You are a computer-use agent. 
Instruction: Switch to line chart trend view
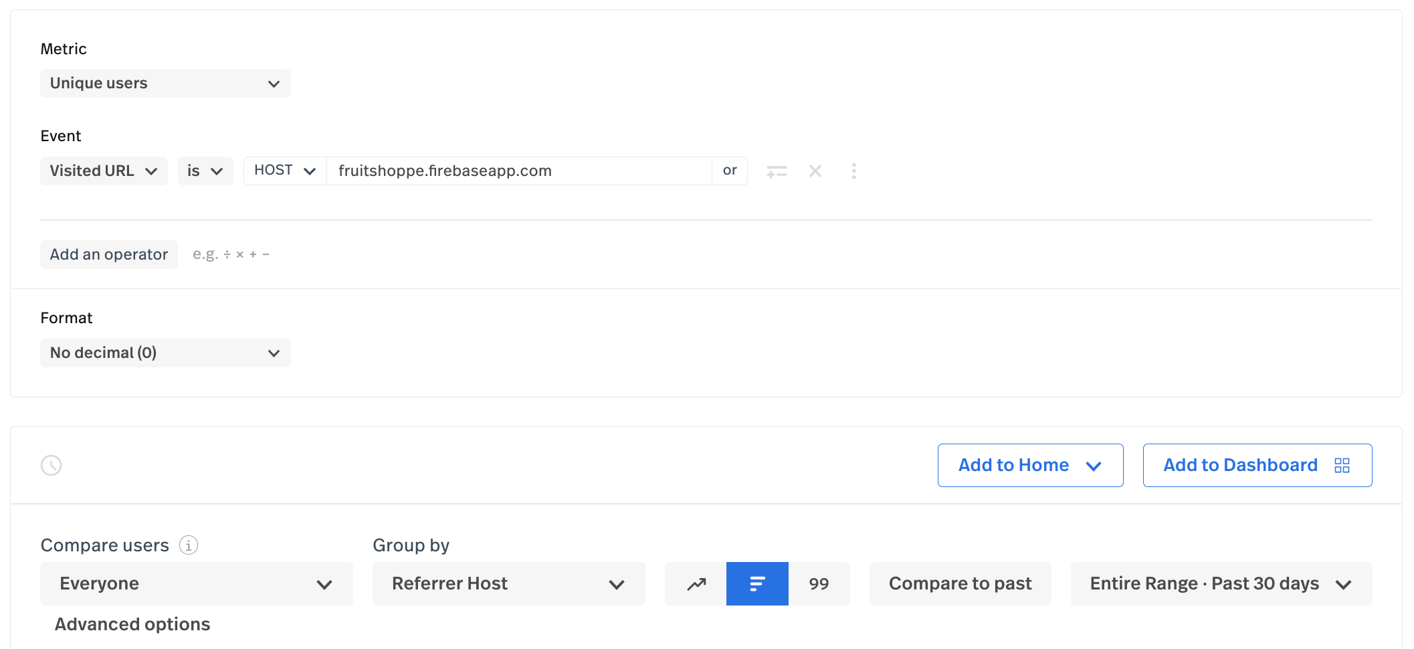[696, 584]
